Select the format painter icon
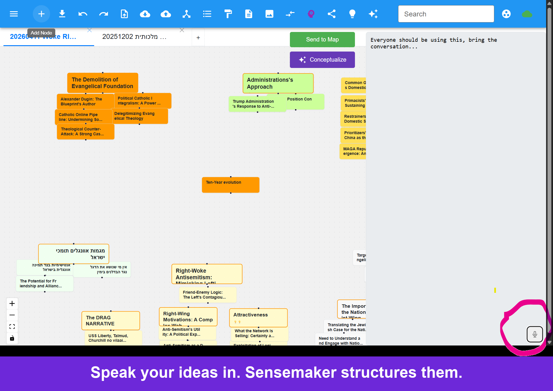 [228, 14]
